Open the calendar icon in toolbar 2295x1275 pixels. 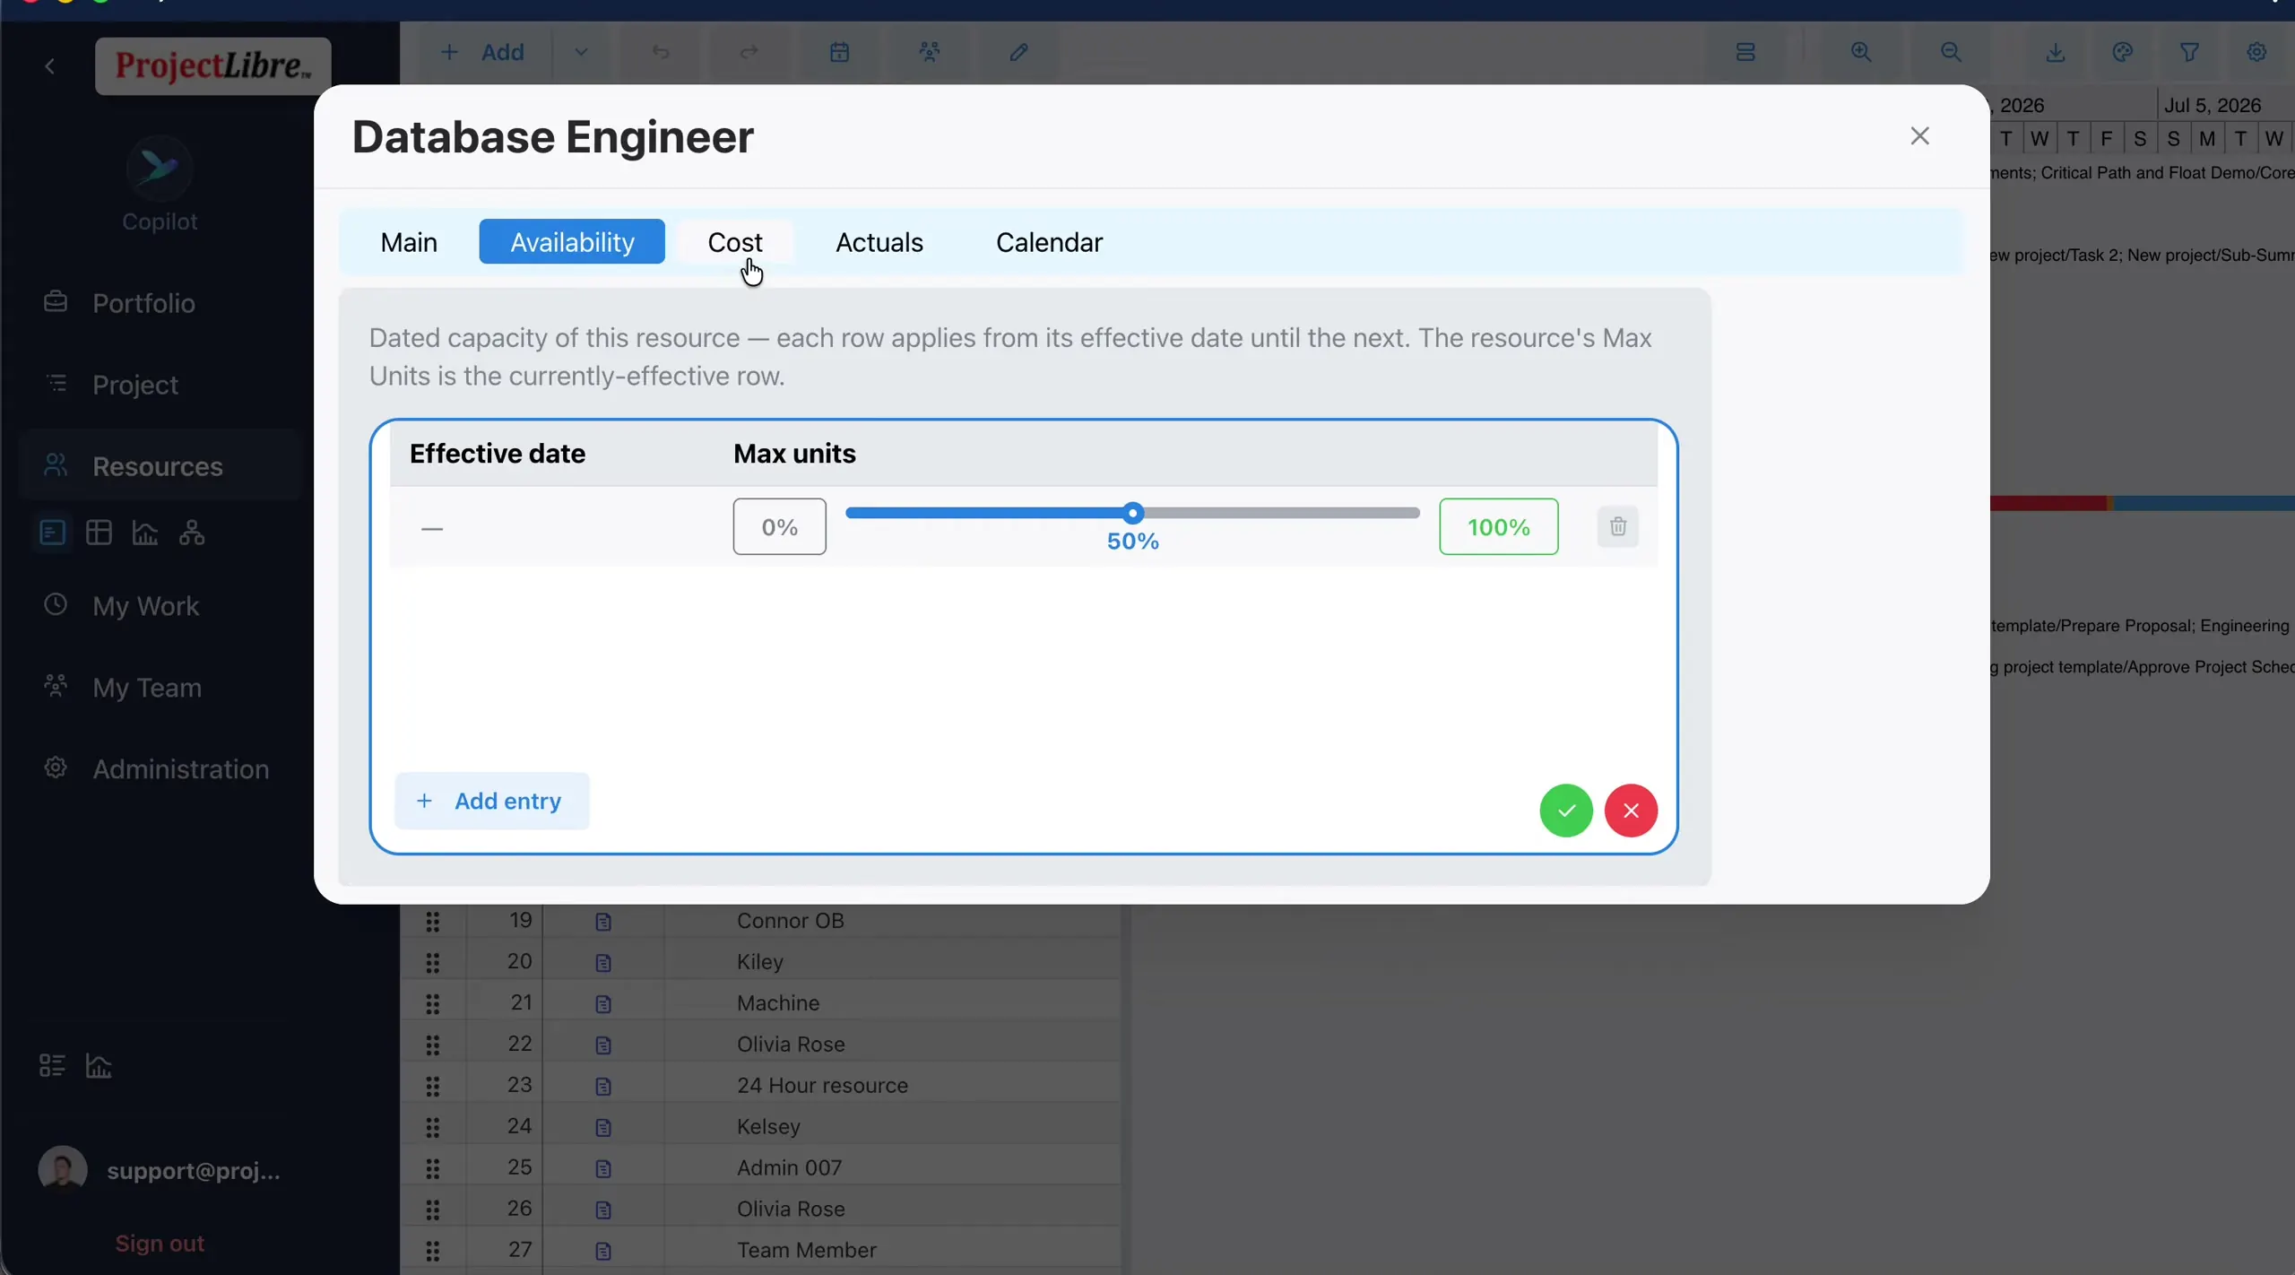pyautogui.click(x=839, y=52)
